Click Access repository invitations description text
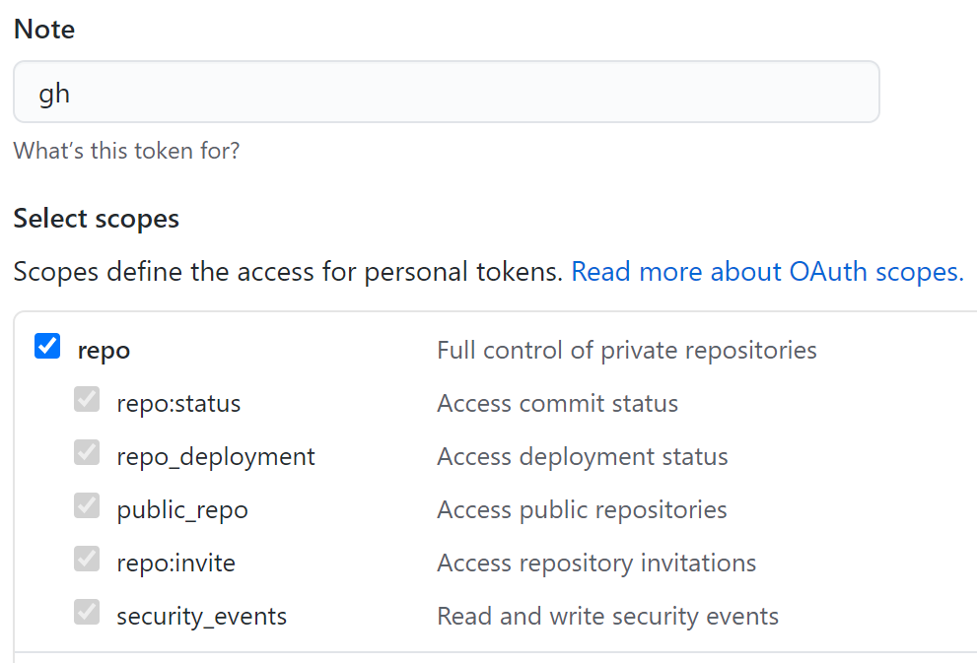This screenshot has width=977, height=663. [596, 563]
